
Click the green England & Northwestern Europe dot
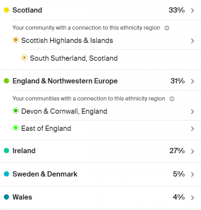(x=6, y=81)
